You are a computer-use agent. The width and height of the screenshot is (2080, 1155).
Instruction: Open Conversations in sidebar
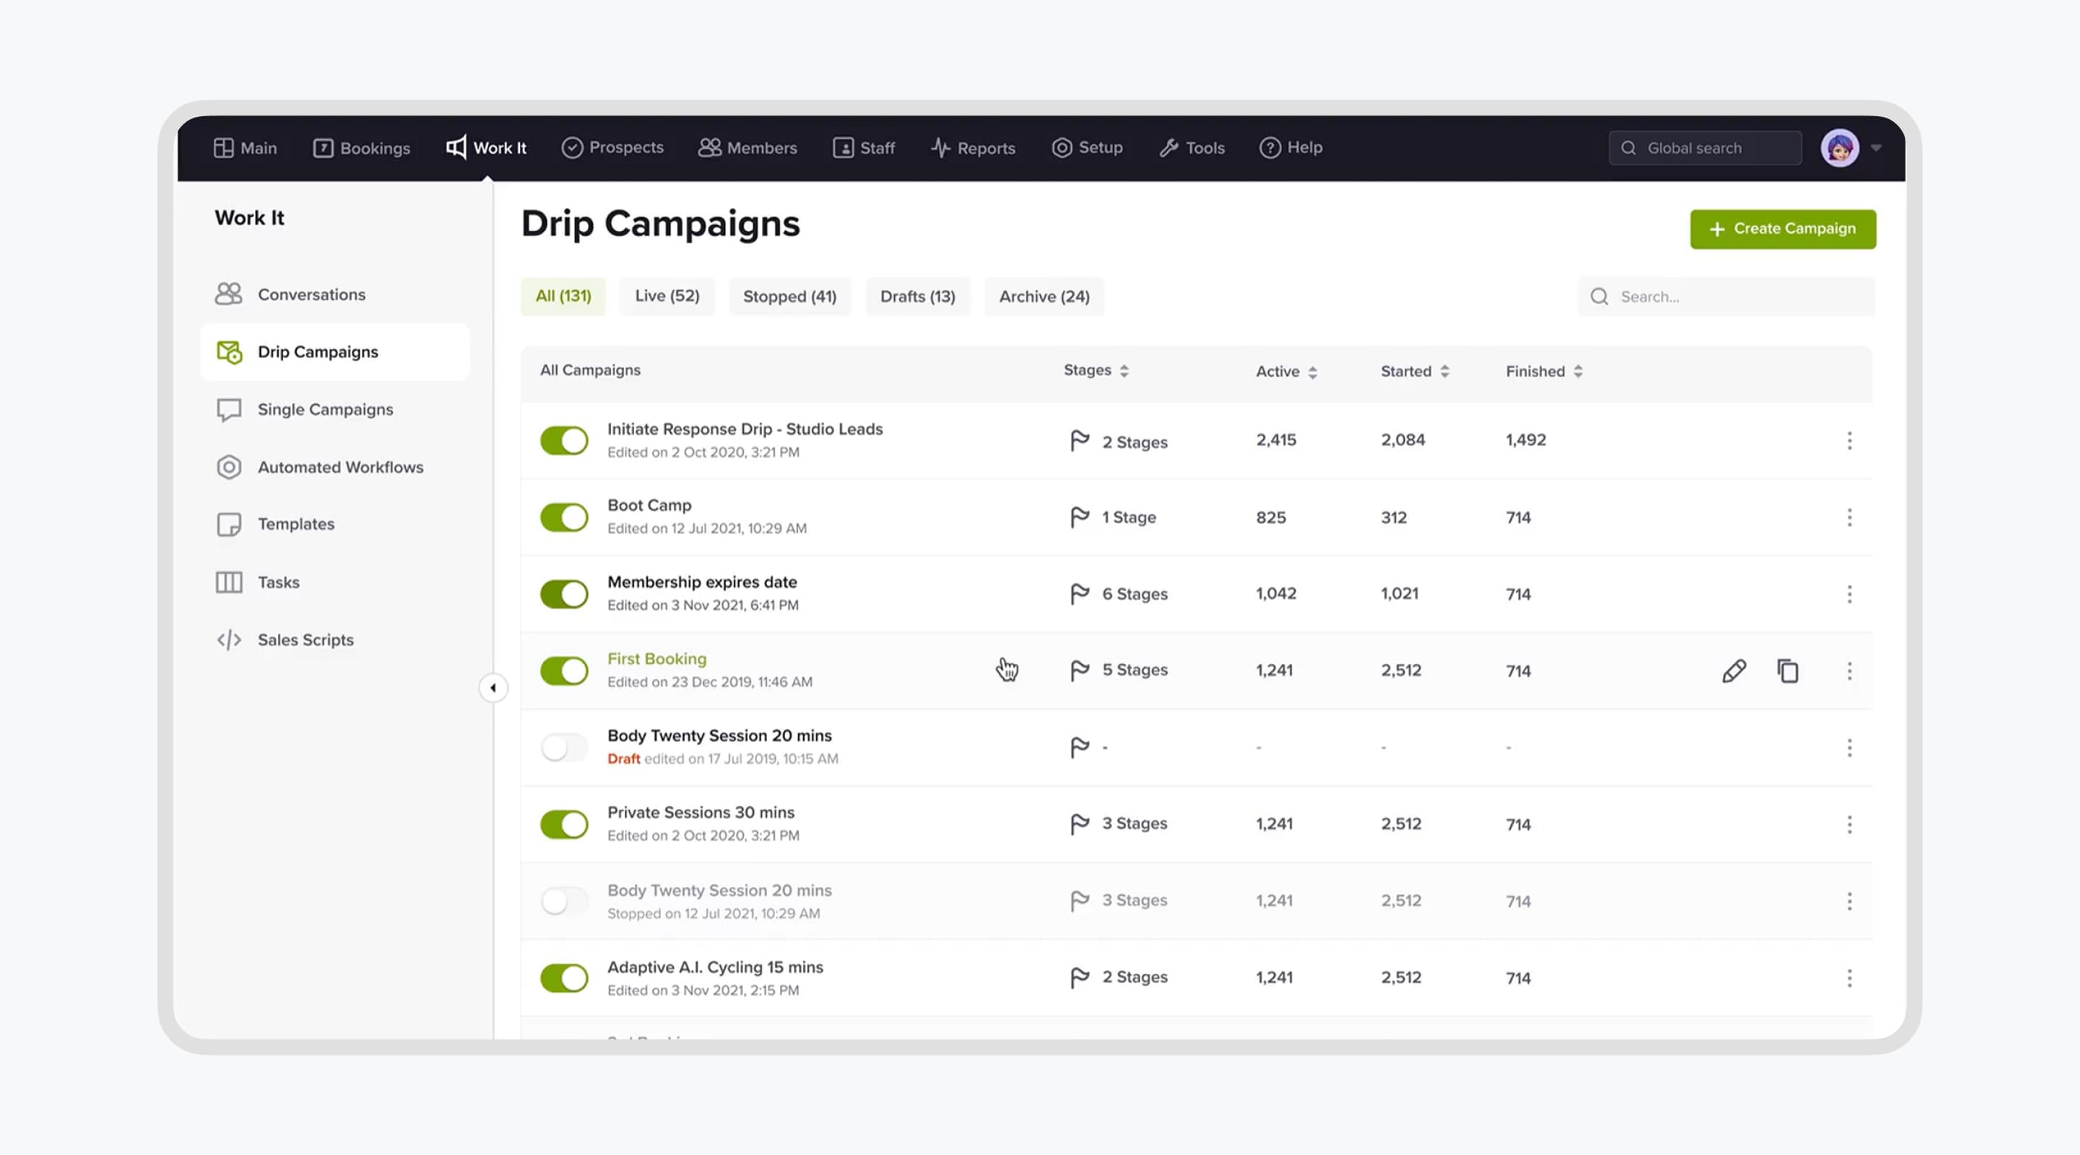point(335,295)
